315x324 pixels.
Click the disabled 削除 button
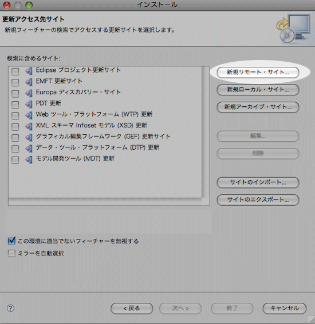[x=258, y=154]
